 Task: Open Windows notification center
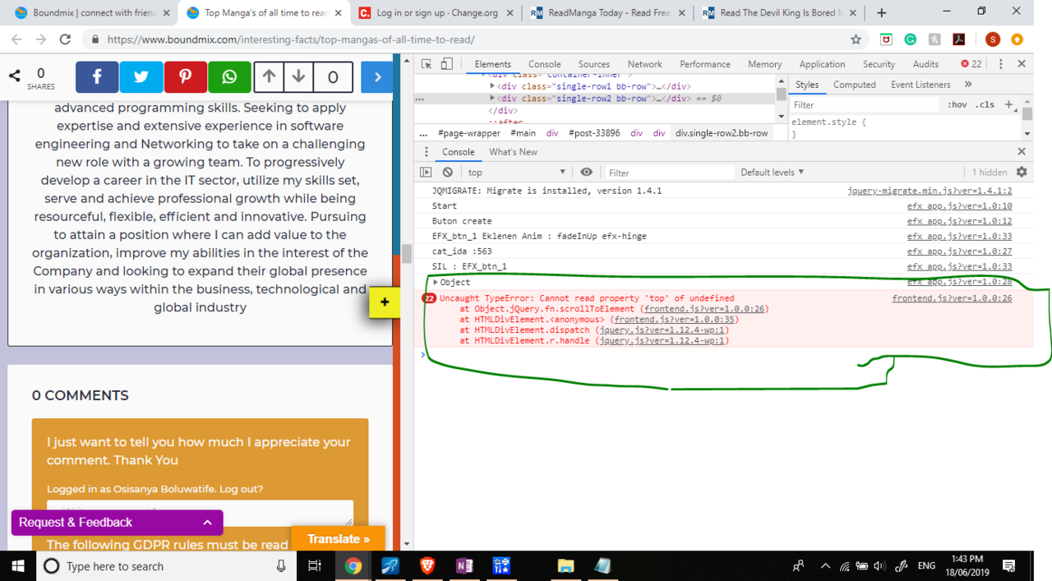[x=1009, y=566]
